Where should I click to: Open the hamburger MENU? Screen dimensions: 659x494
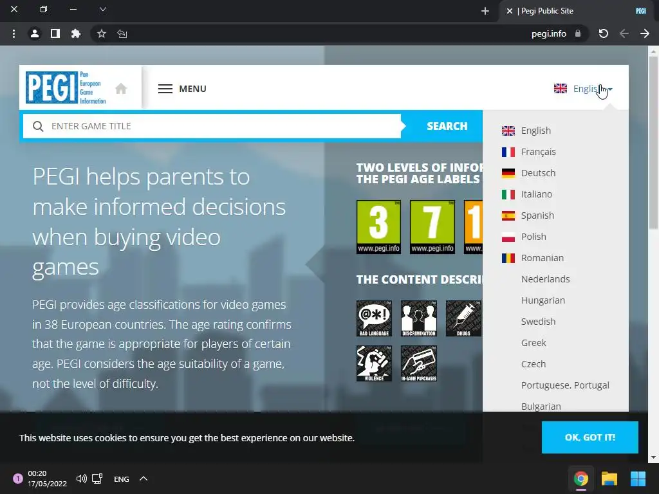pos(182,89)
